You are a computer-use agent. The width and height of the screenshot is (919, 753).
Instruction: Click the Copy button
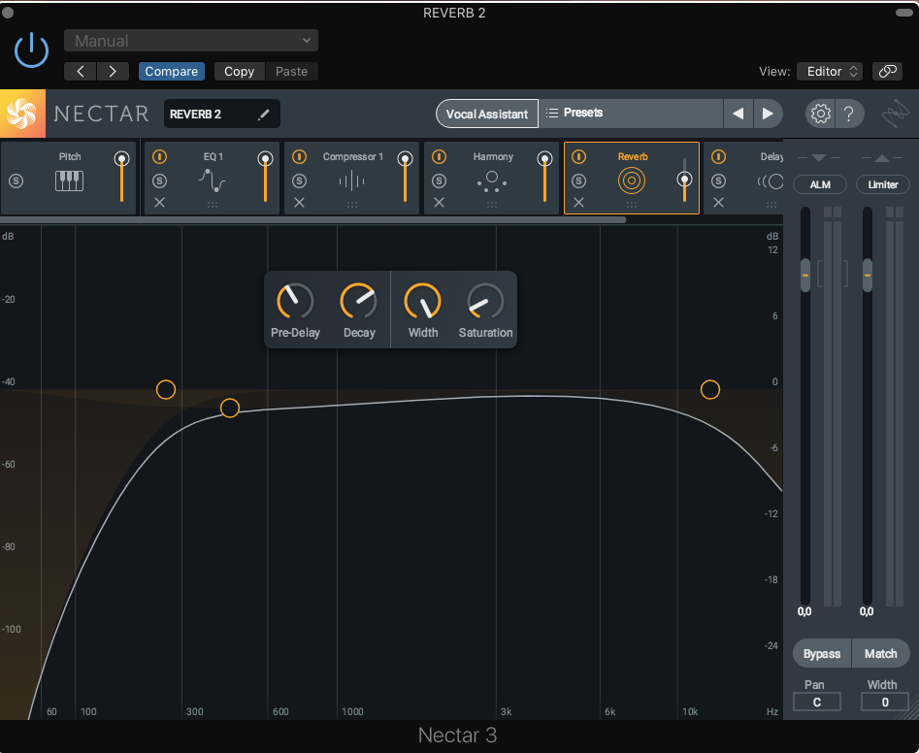pyautogui.click(x=239, y=72)
